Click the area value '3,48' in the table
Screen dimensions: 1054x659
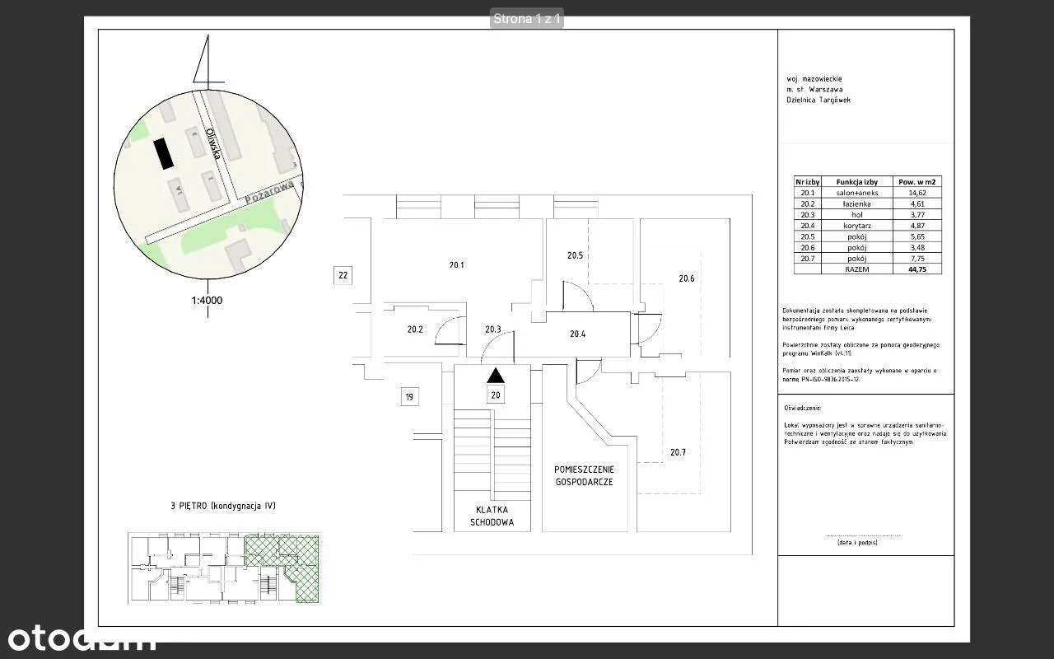coord(917,247)
